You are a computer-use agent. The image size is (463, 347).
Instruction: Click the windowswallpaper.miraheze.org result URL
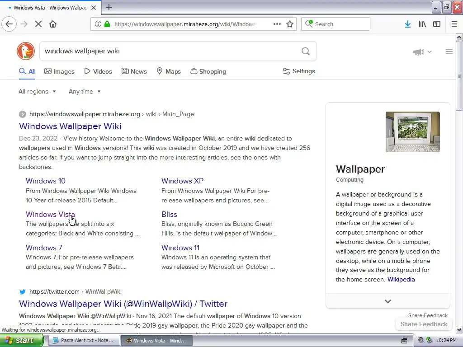tap(85, 114)
